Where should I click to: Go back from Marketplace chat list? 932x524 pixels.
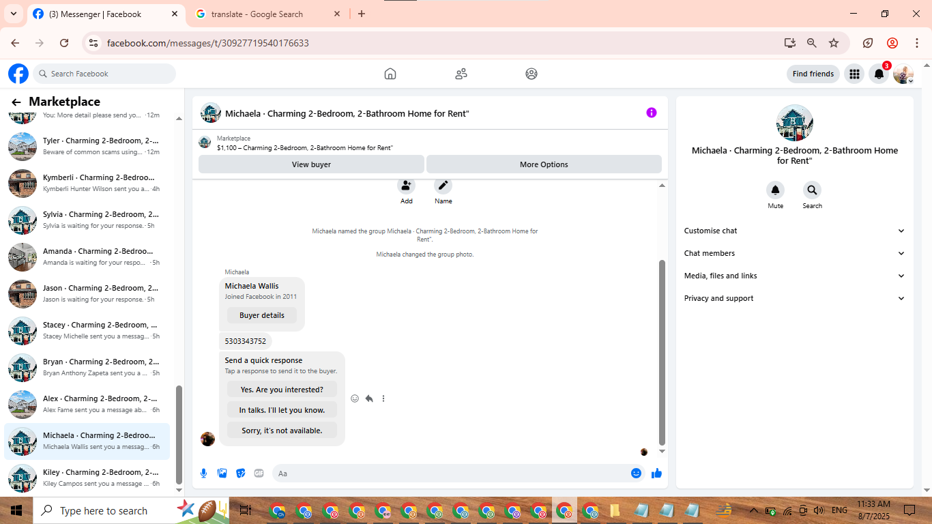[16, 102]
